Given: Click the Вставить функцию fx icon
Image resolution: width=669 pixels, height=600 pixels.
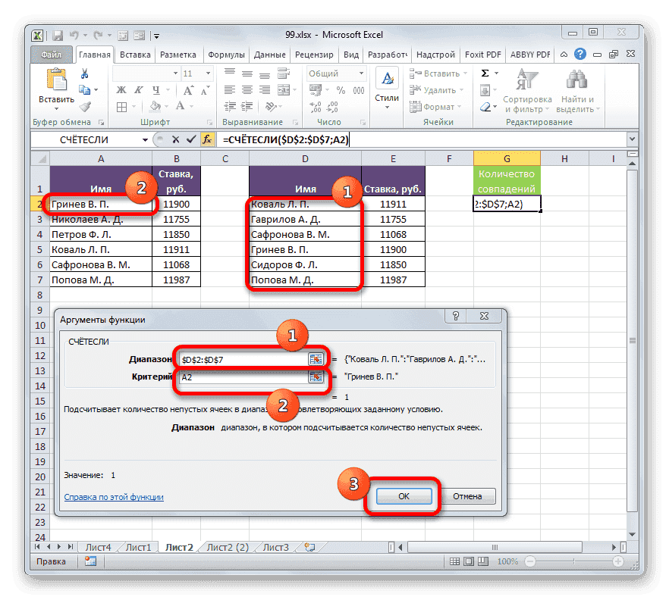Looking at the screenshot, I should 209,139.
